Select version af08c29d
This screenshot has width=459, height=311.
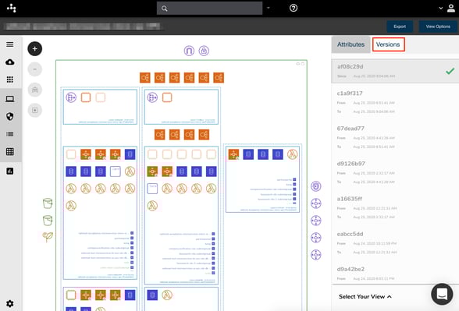(x=395, y=71)
